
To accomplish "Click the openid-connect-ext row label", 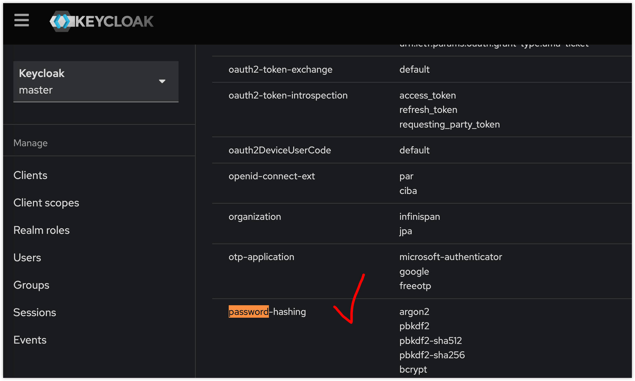I will click(x=271, y=176).
